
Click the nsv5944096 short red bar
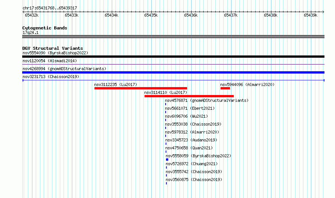coord(225,88)
